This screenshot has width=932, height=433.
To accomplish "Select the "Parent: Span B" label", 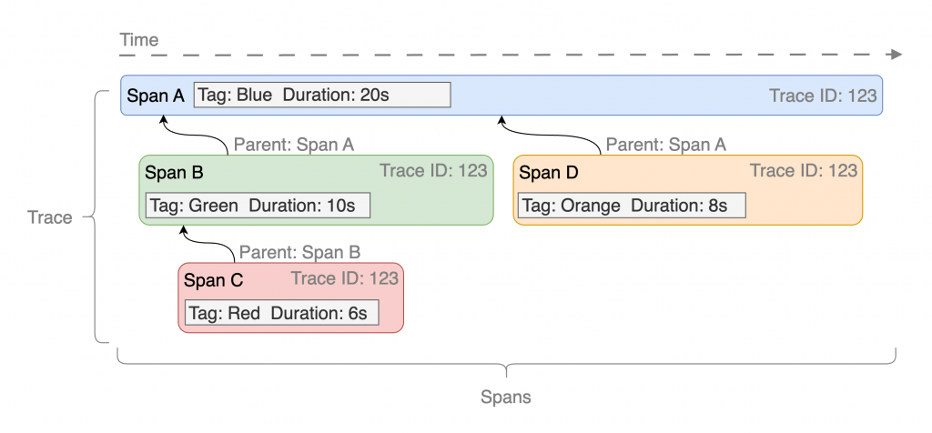I will 299,252.
